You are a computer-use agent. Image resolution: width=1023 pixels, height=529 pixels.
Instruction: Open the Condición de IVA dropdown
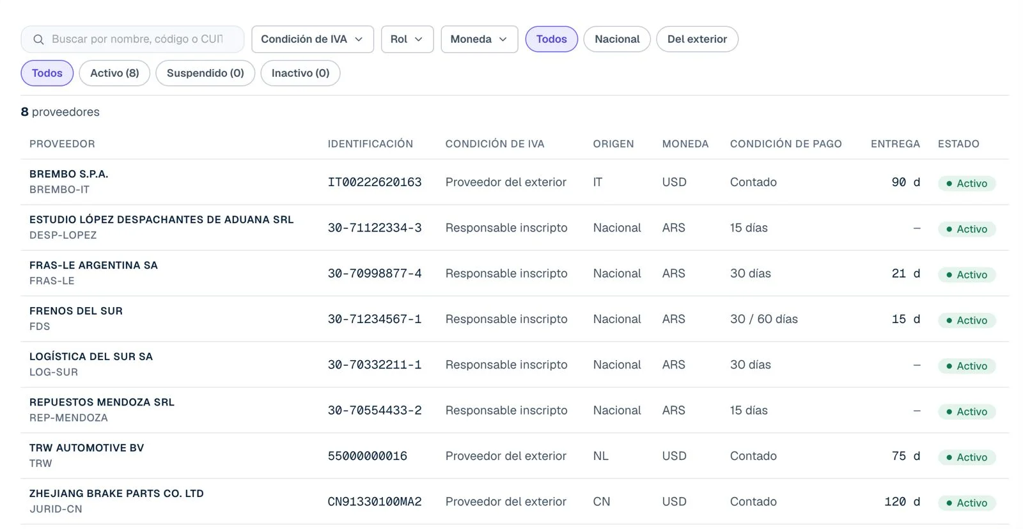pos(313,40)
